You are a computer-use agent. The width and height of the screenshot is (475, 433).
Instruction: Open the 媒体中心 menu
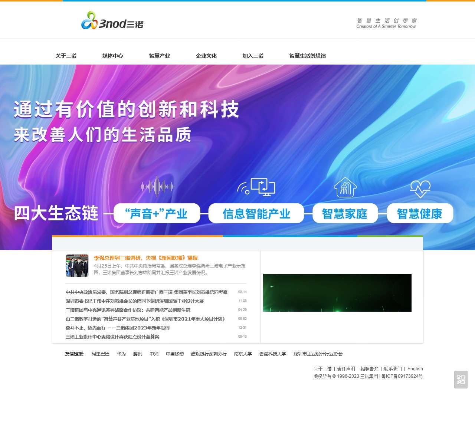pyautogui.click(x=113, y=56)
